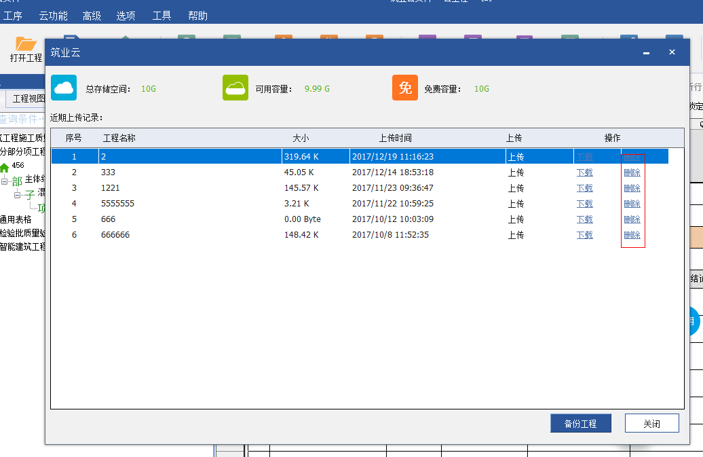703x457 pixels.
Task: Minimize the 筑业云 dialog
Action: point(646,52)
